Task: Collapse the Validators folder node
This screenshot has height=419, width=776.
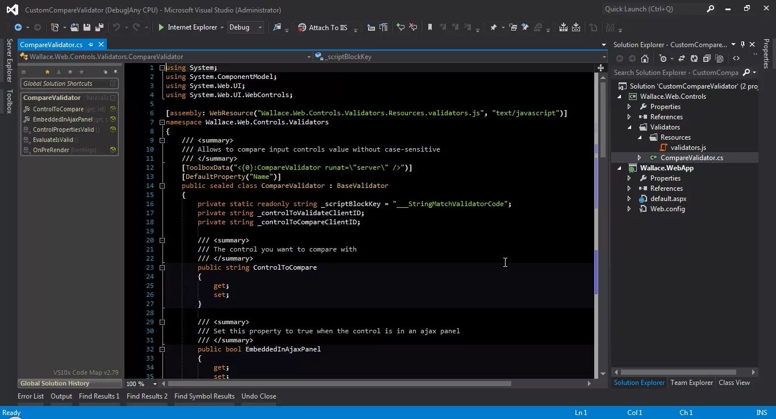Action: [x=629, y=127]
